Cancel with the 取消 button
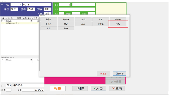 coord(117,88)
